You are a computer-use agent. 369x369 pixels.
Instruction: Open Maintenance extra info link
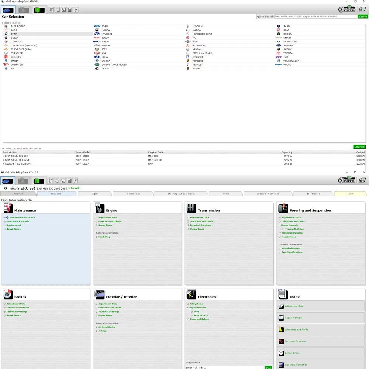click(x=22, y=218)
